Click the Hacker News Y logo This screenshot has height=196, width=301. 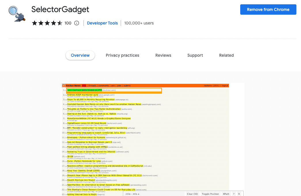(x=64, y=85)
